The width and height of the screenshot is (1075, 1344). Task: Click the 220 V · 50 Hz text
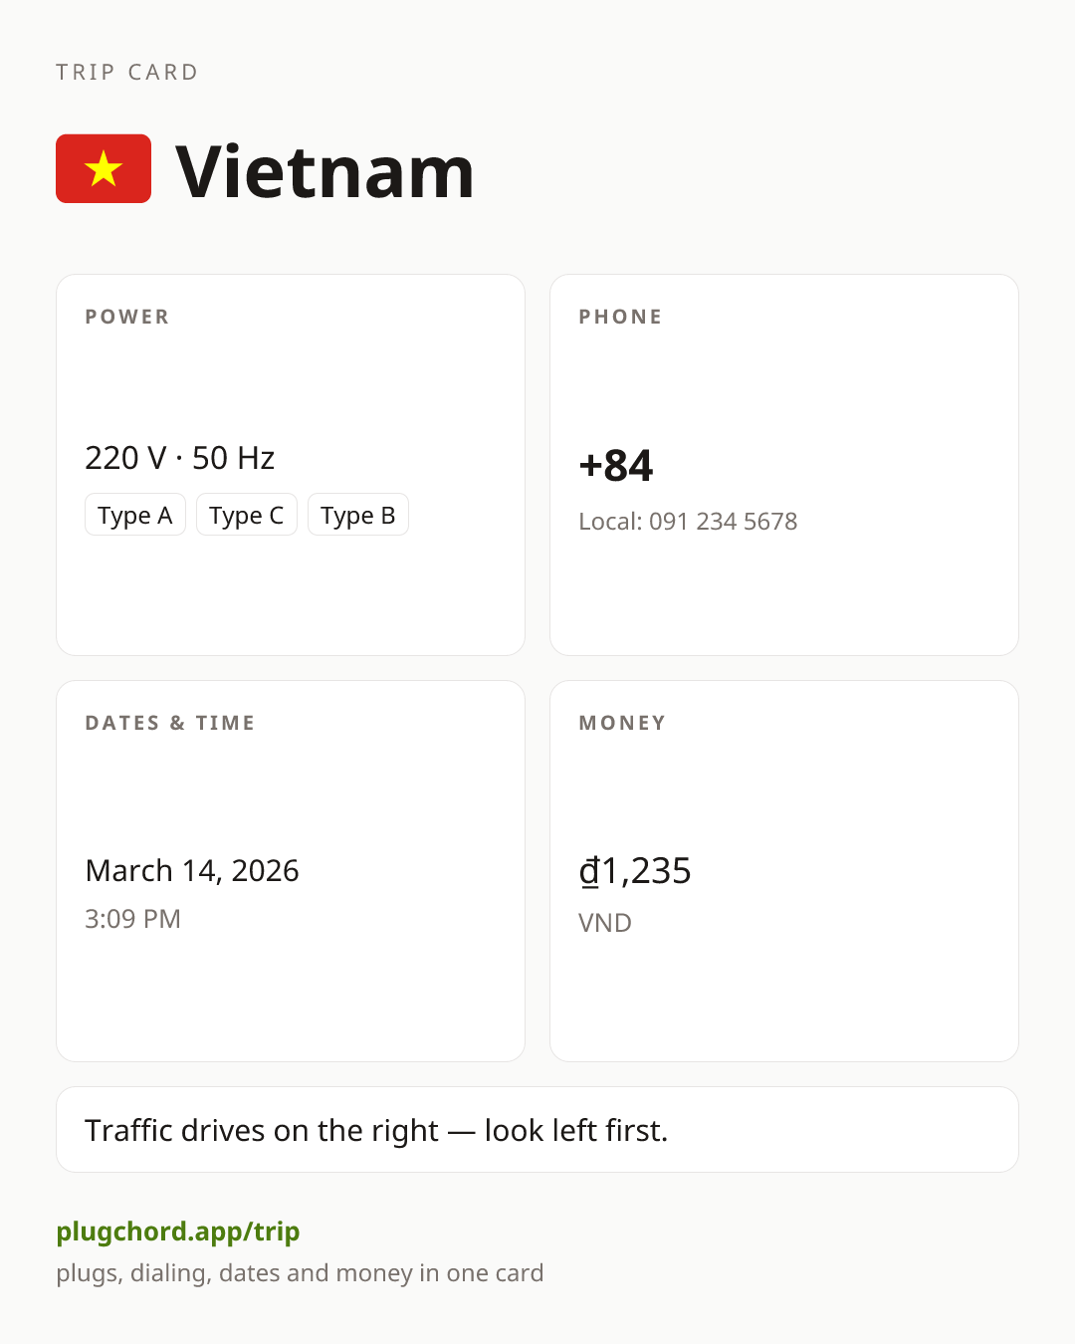click(180, 458)
